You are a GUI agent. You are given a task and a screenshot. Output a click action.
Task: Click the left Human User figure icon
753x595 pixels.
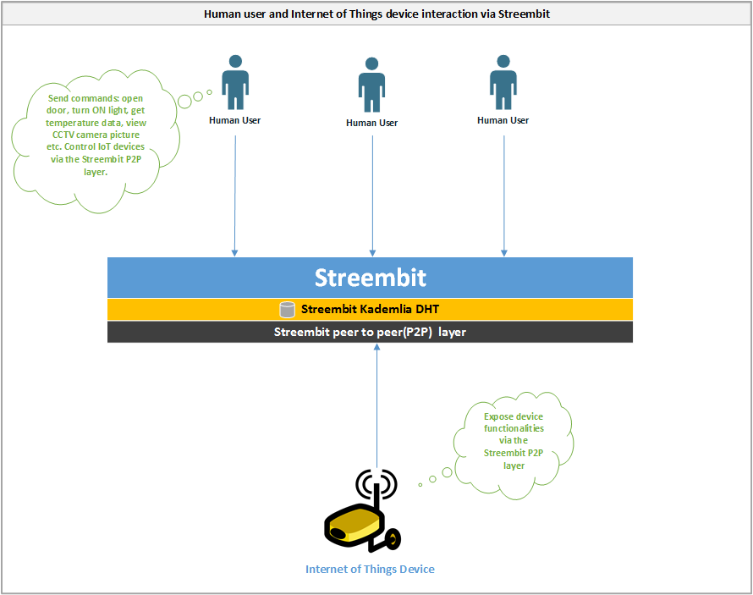click(235, 83)
